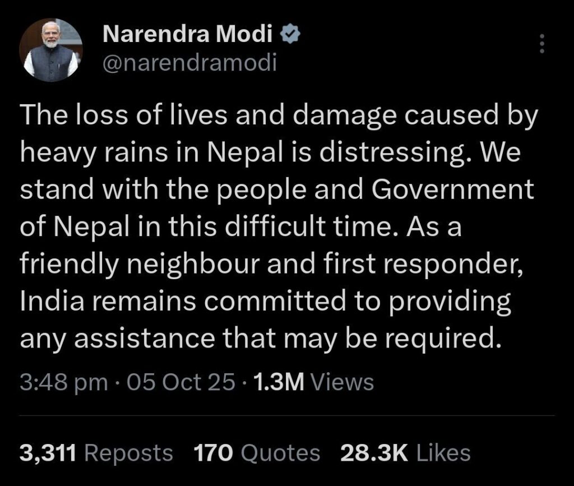Show the 28.3K Likes list

405,452
